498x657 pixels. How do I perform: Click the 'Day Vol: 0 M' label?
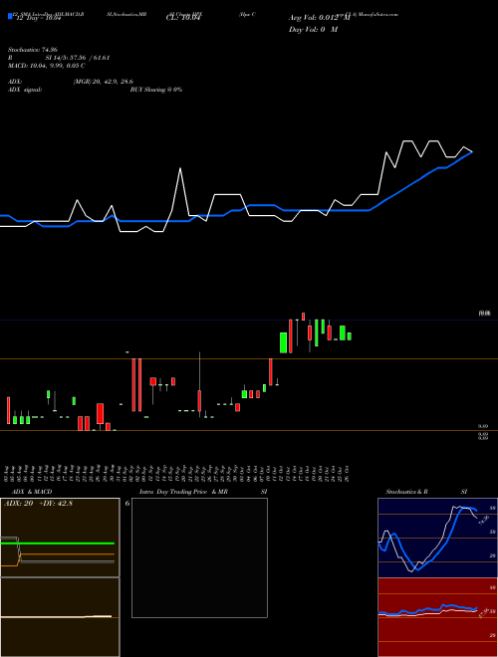point(313,30)
